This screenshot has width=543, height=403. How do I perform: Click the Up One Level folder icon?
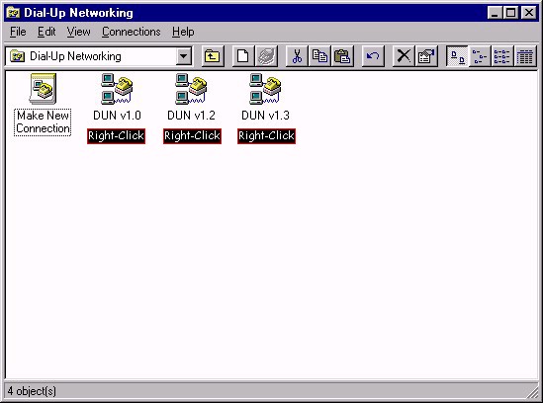(213, 56)
